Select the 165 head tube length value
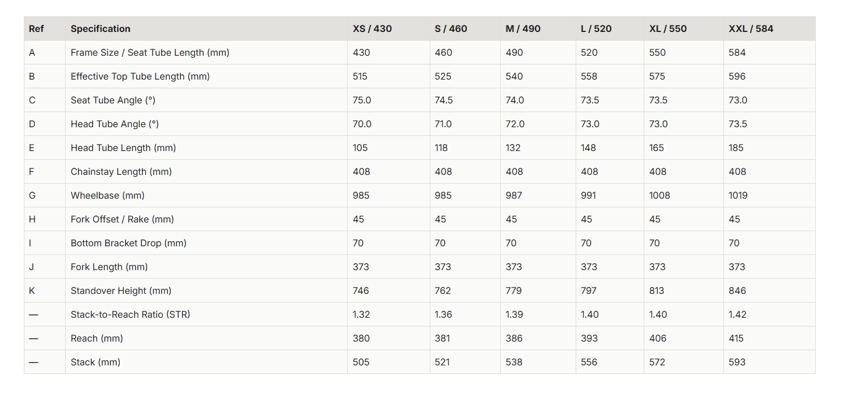Viewport: 849px width, 395px height. point(657,148)
